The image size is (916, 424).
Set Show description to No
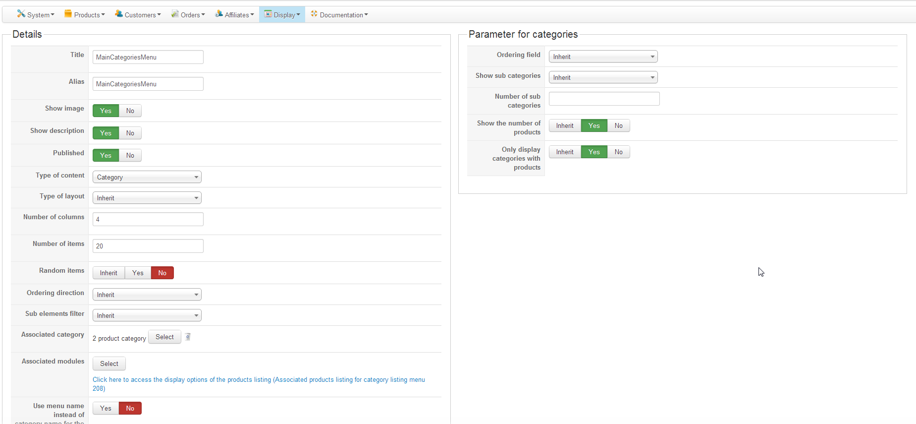130,133
